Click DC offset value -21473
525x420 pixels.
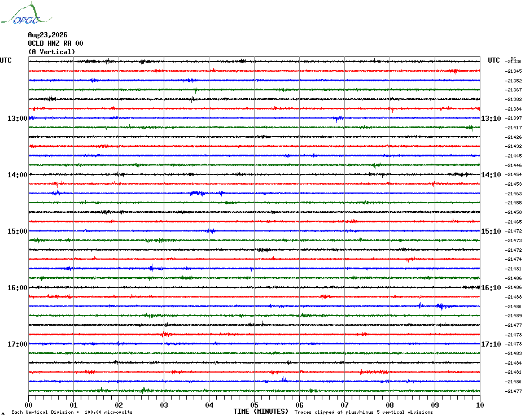pos(513,240)
